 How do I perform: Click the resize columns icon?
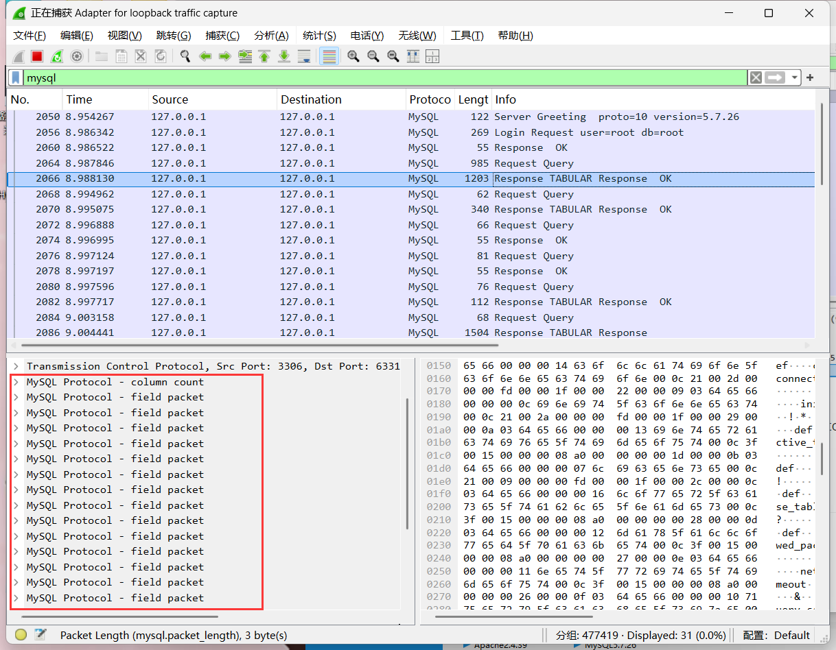[413, 56]
